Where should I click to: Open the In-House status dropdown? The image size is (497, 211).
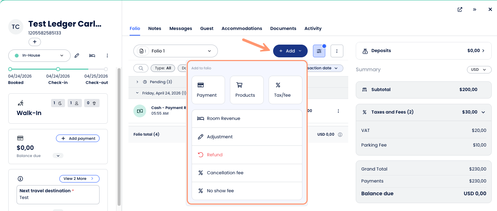pyautogui.click(x=39, y=55)
